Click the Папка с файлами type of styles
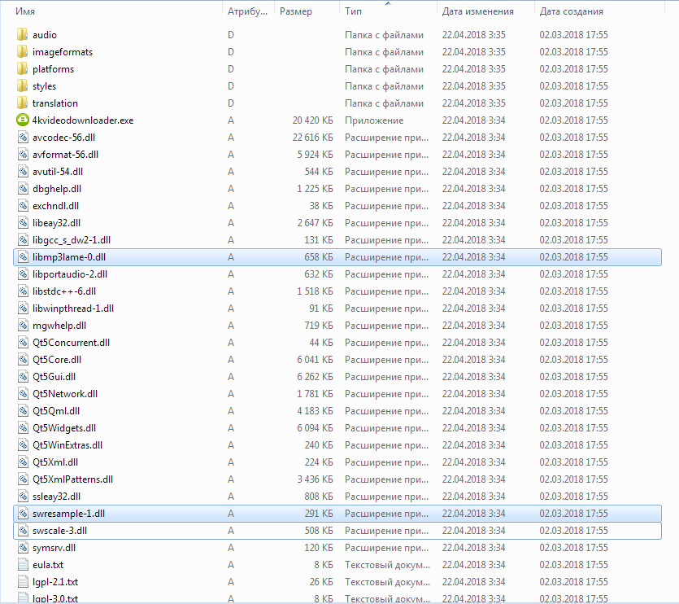Viewport: 679px width, 604px height. click(384, 86)
